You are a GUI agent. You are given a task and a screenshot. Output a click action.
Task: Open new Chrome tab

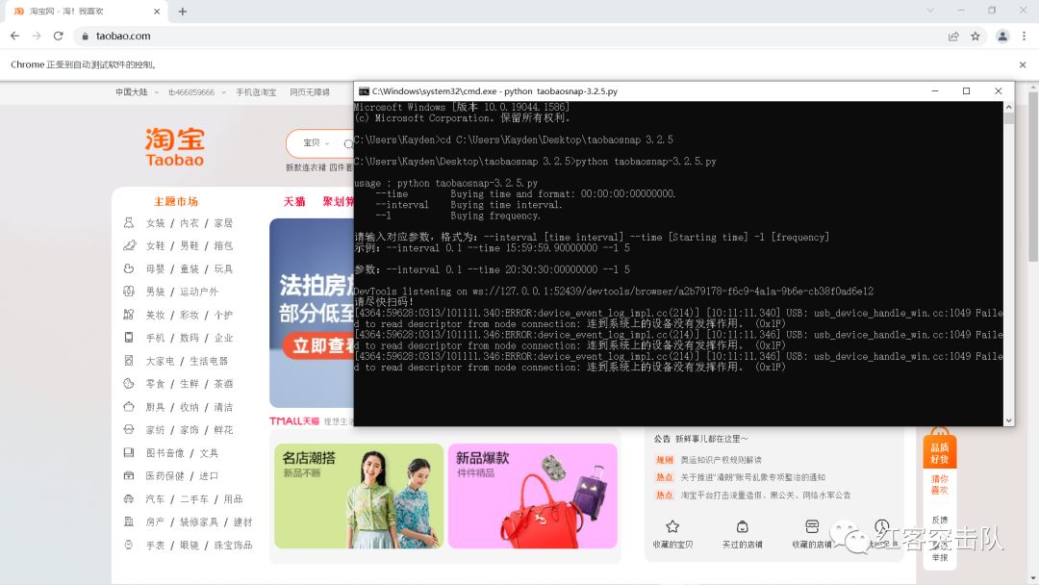pos(182,12)
